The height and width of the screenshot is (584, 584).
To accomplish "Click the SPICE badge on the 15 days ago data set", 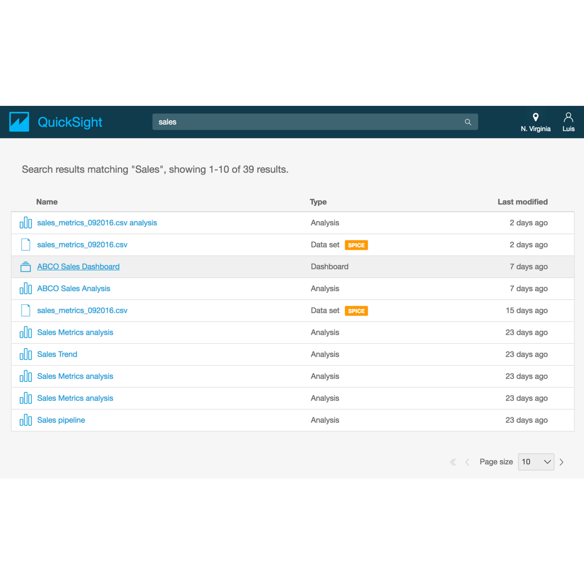I will click(356, 311).
